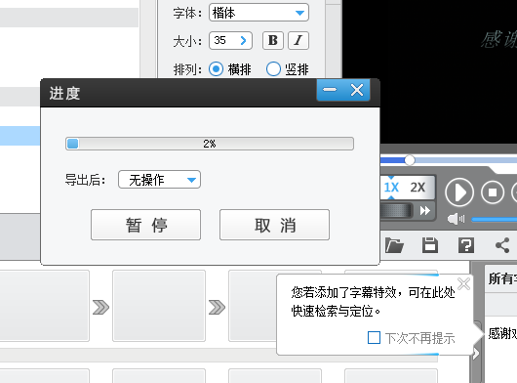The width and height of the screenshot is (517, 383).
Task: Click the fast-forward double arrow icon
Action: click(425, 210)
